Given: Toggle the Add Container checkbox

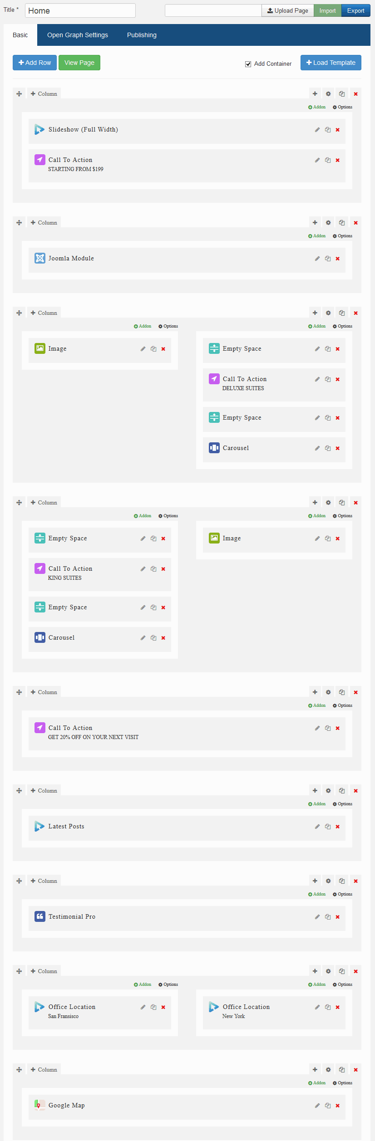Looking at the screenshot, I should (x=248, y=64).
